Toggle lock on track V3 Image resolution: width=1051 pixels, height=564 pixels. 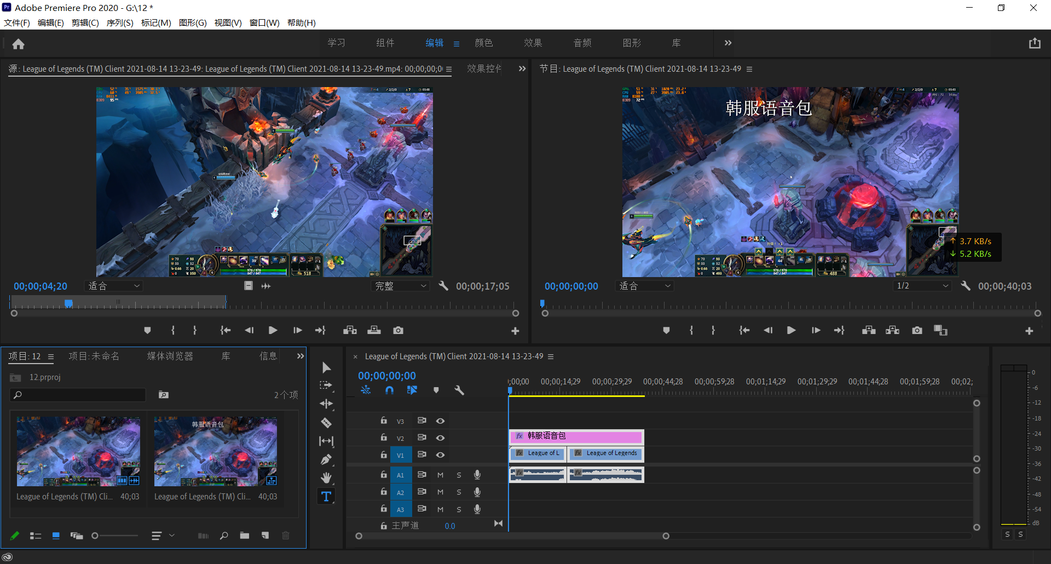point(384,421)
